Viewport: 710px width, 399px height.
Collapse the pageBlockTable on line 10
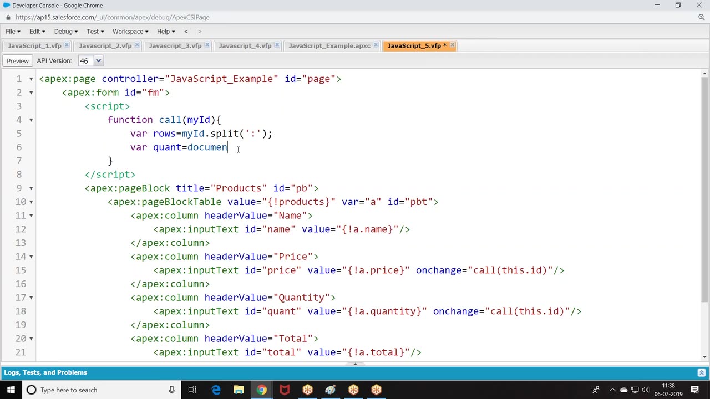pos(31,202)
